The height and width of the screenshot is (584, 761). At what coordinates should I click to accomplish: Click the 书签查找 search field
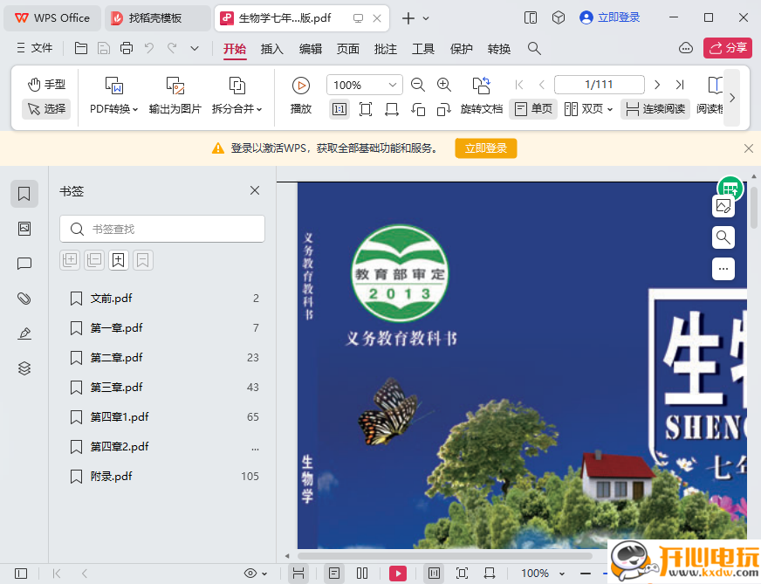[162, 229]
